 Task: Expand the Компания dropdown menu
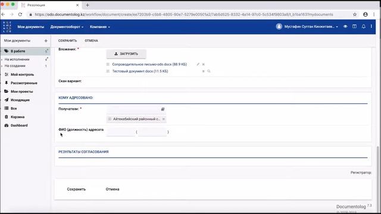(x=100, y=27)
